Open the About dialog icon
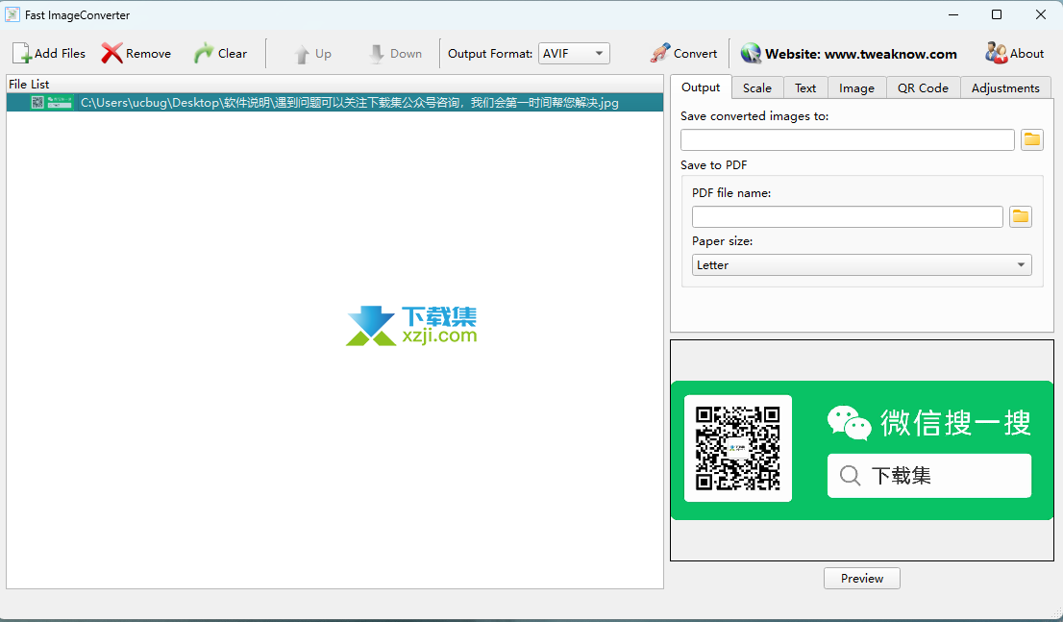 996,53
